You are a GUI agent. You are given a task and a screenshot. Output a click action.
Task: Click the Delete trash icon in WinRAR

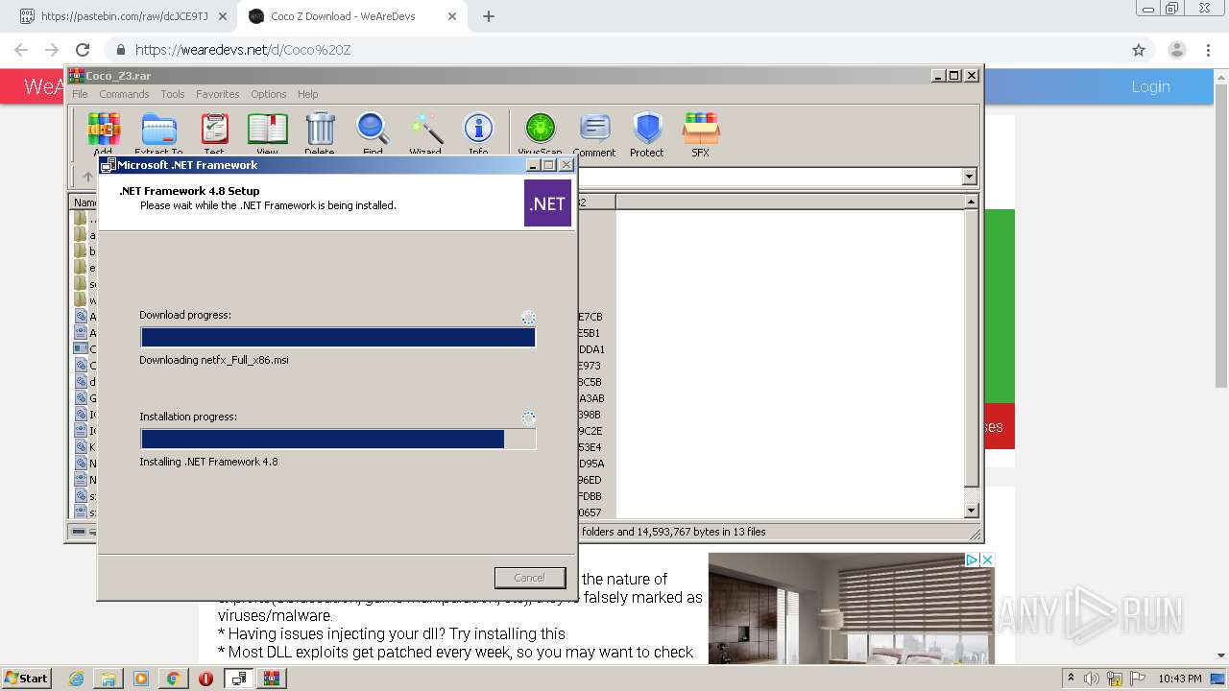(320, 131)
